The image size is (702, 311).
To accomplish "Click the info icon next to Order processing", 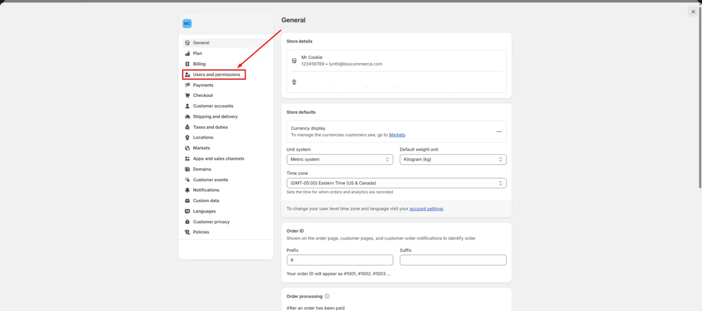I will (327, 296).
